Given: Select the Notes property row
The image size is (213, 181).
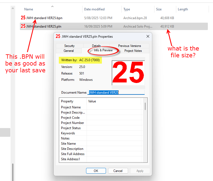Looking at the screenshot, I should click(x=101, y=138).
